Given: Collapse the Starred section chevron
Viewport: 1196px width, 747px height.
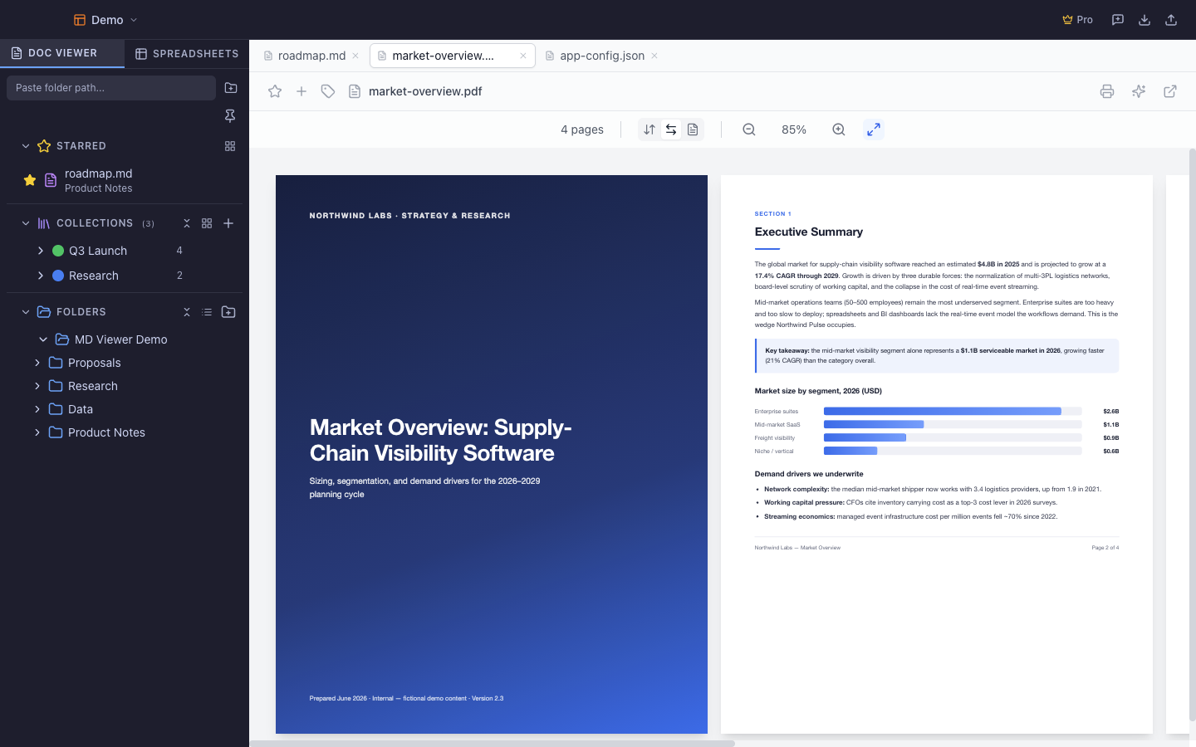Looking at the screenshot, I should coord(26,146).
